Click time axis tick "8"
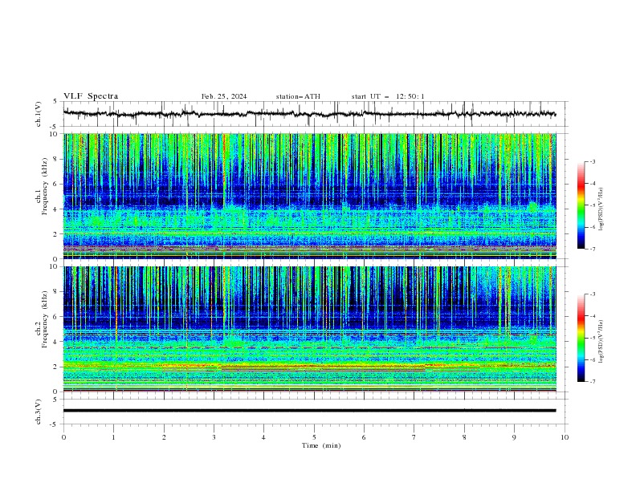 (x=464, y=437)
